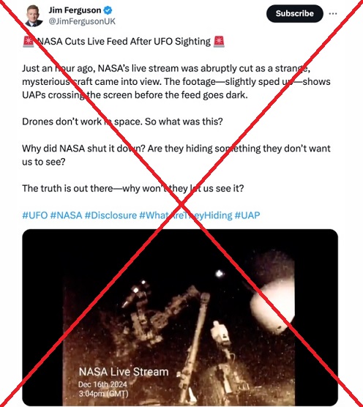The width and height of the screenshot is (363, 407).
Task: Click the Subscribe button
Action: coord(294,13)
